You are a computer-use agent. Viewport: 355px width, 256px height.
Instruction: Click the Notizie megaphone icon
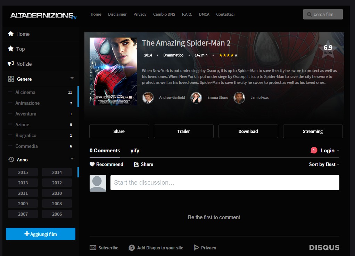(11, 64)
